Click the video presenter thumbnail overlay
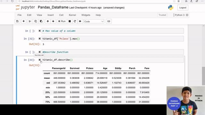Screen dimensions: 205x115 (x=186, y=101)
